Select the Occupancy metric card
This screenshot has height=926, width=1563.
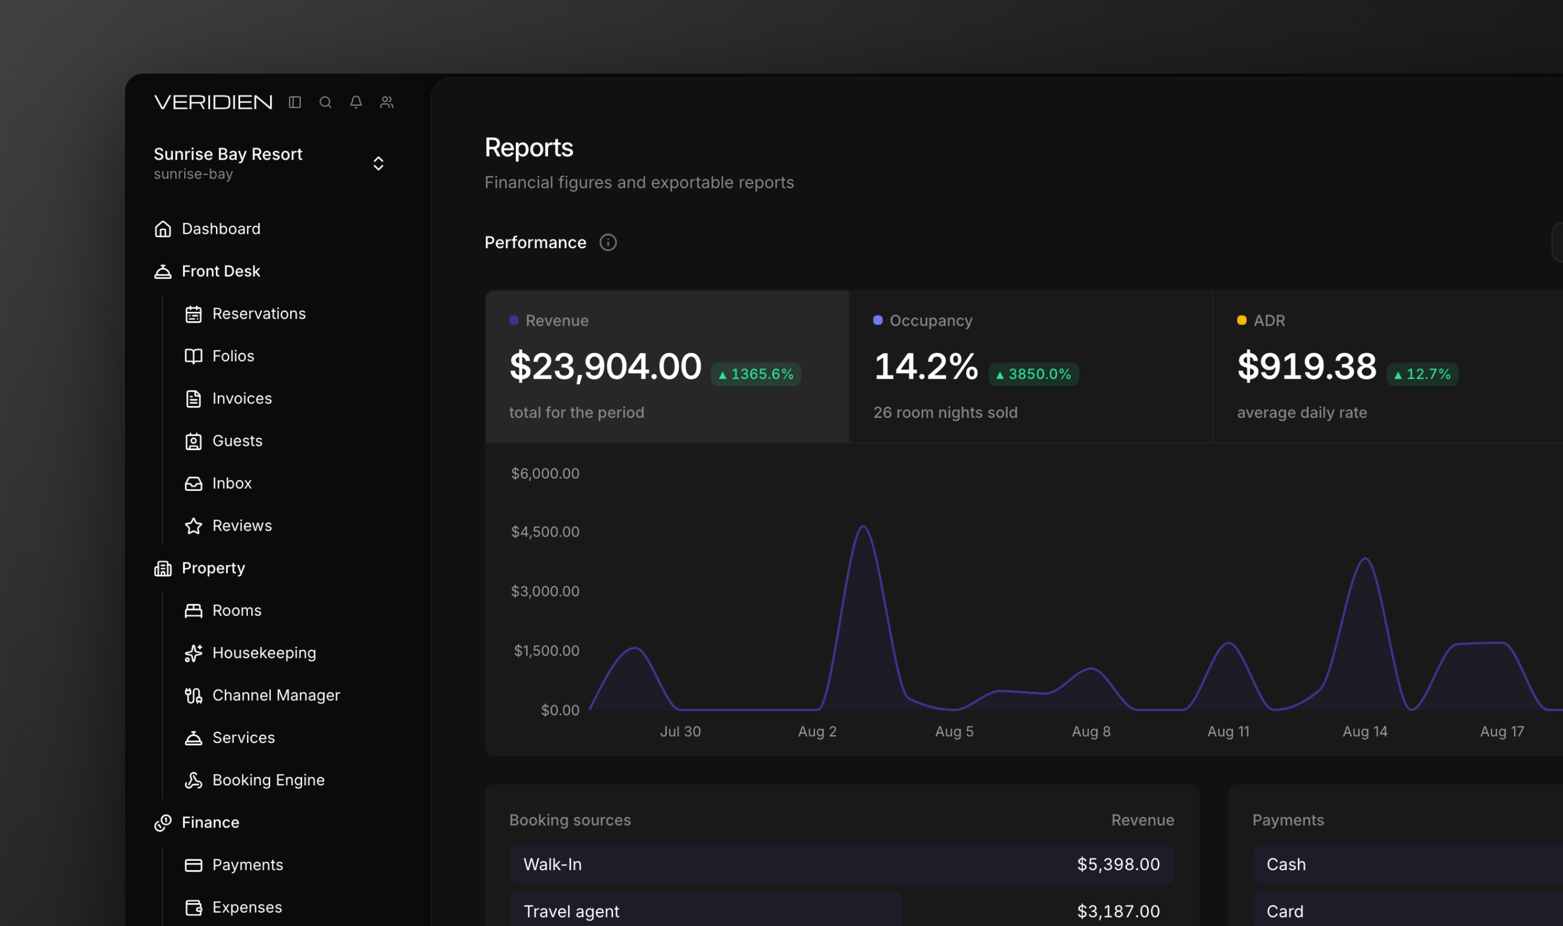coord(1030,366)
